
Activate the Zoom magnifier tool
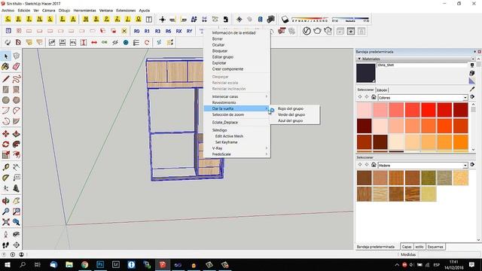click(x=5, y=212)
